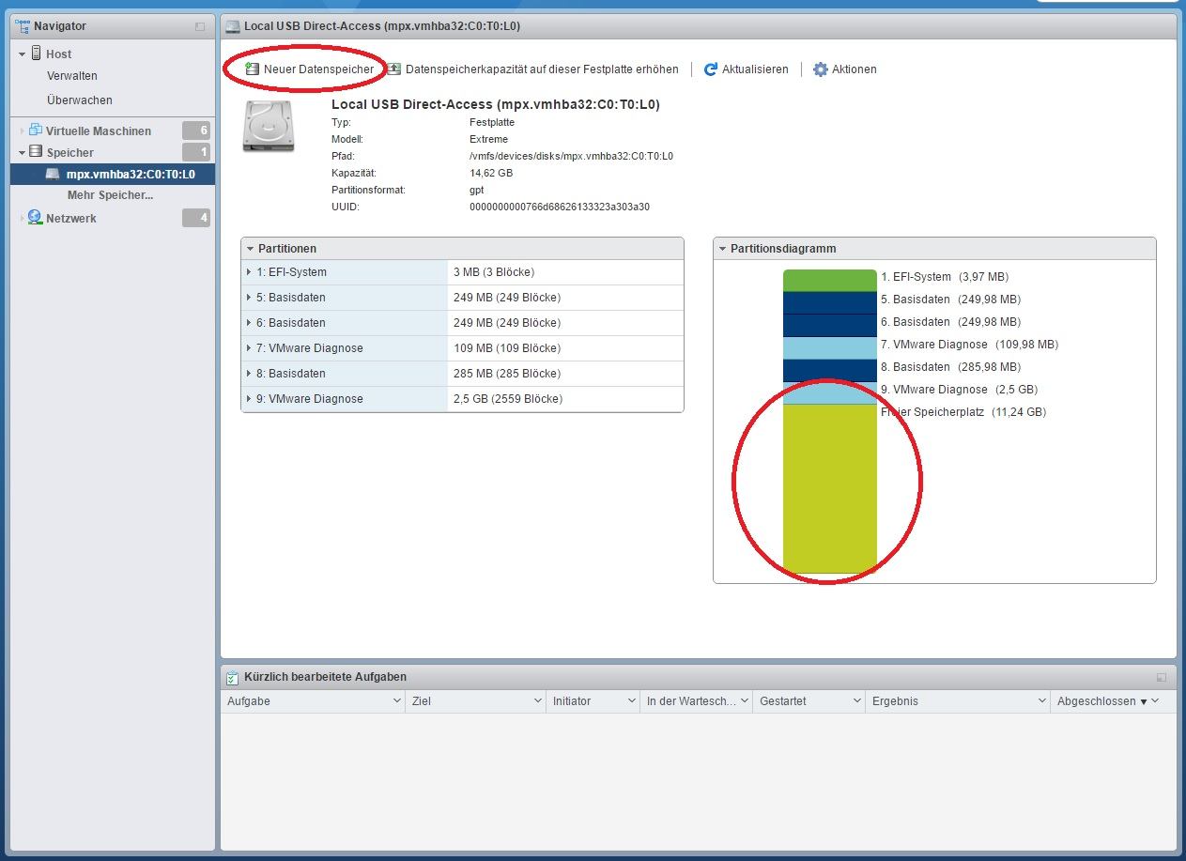The width and height of the screenshot is (1186, 861).
Task: Open the Gestartet column dropdown
Action: pos(857,700)
